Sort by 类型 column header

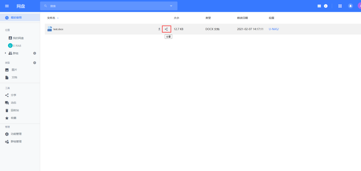coord(208,18)
